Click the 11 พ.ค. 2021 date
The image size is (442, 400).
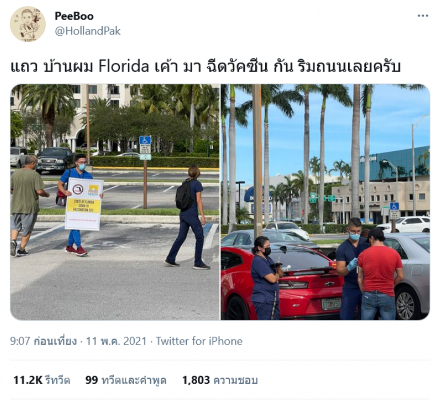[x=116, y=341]
